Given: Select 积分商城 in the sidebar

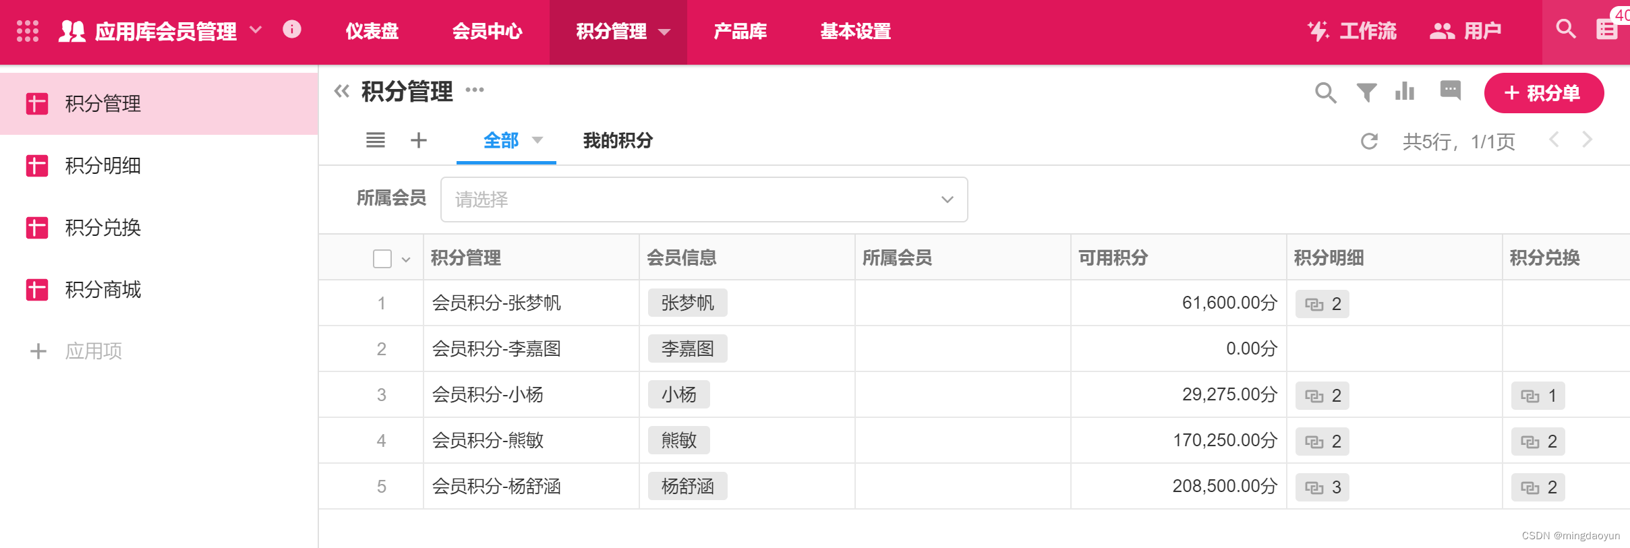Looking at the screenshot, I should [159, 290].
